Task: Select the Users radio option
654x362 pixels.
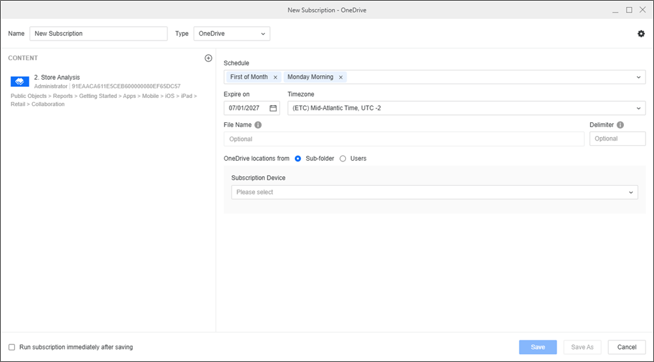Action: pos(343,158)
